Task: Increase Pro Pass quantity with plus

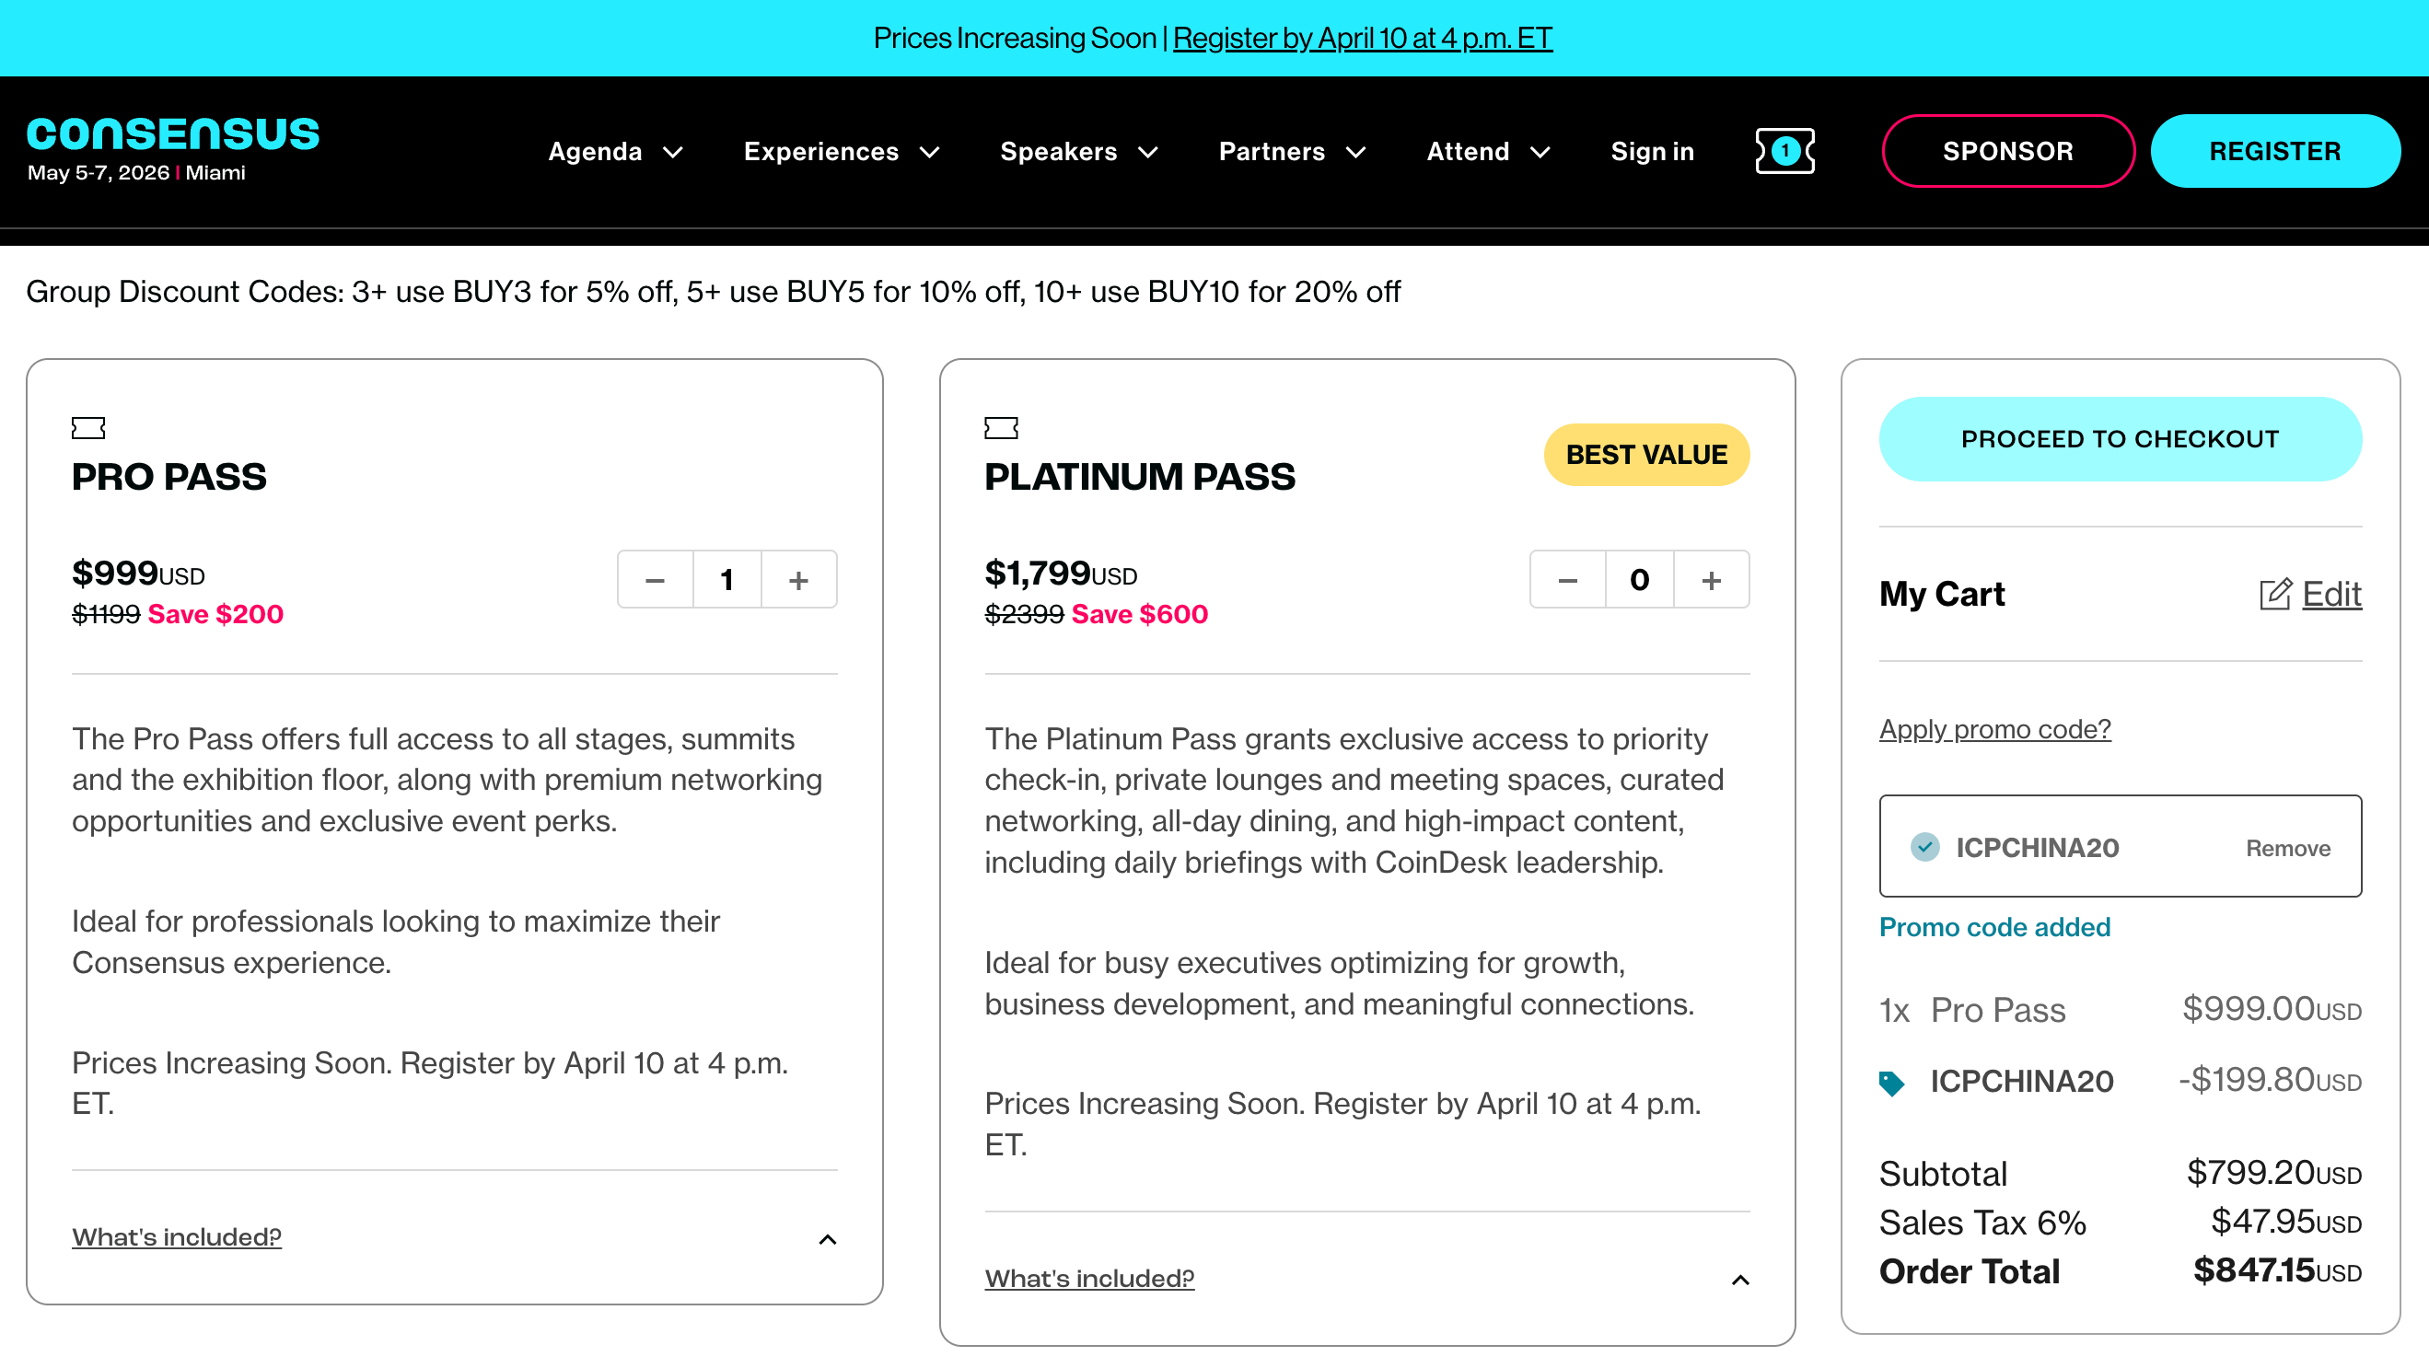Action: [797, 580]
